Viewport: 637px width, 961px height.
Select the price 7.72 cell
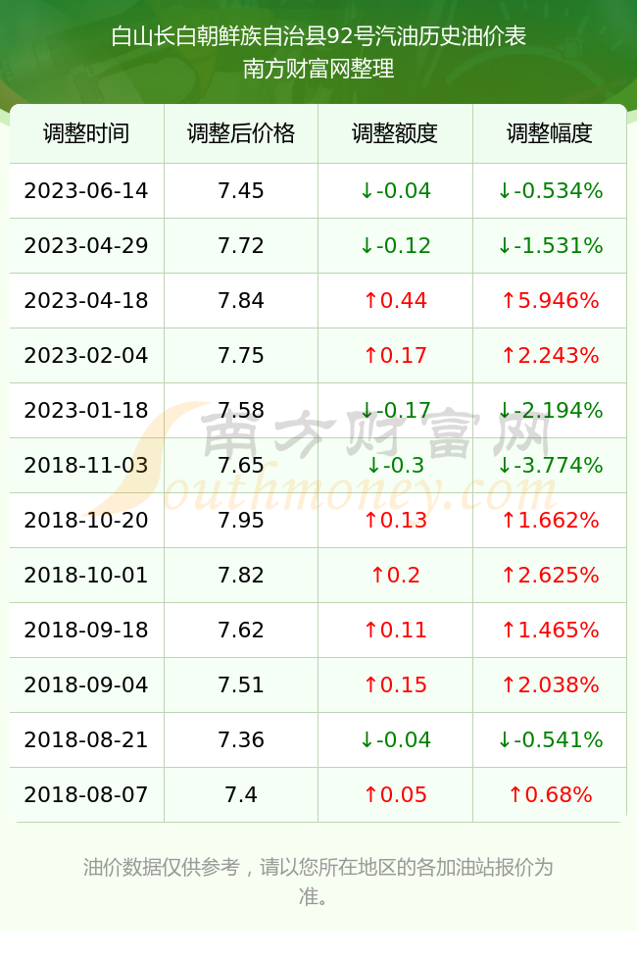[241, 246]
